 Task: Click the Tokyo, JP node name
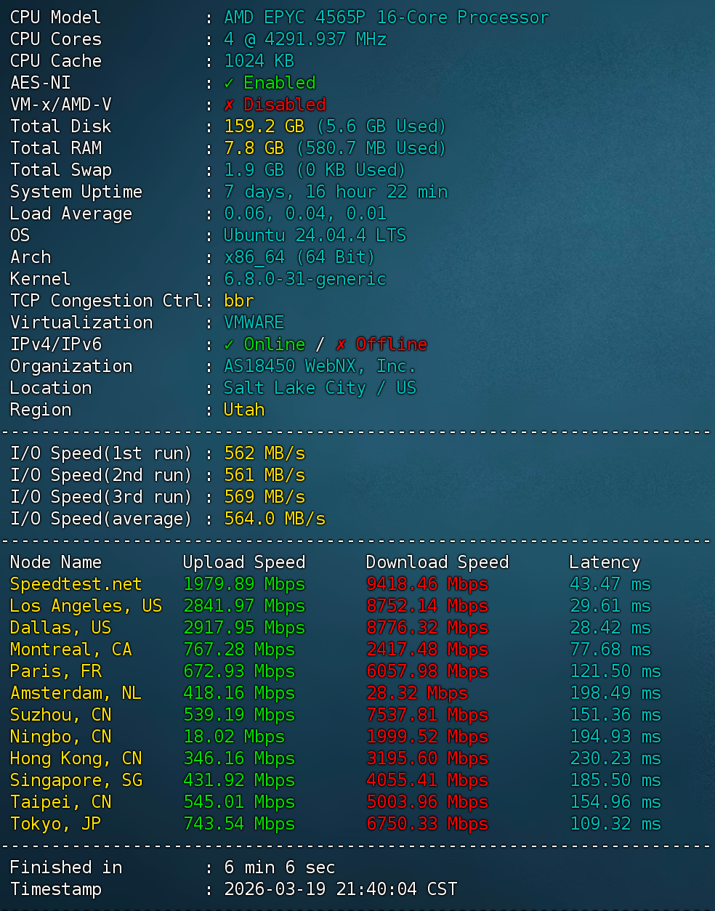coord(55,824)
